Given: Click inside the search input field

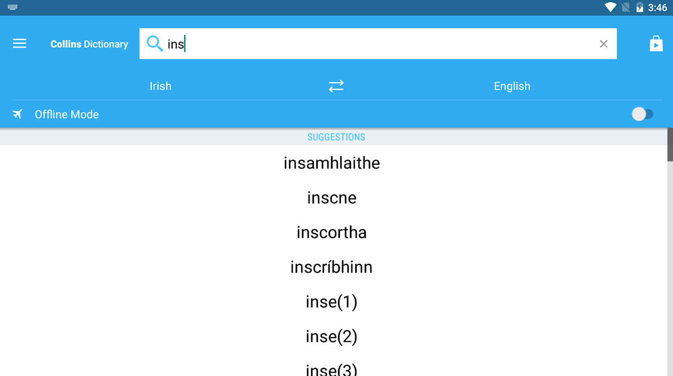Looking at the screenshot, I should pos(378,44).
